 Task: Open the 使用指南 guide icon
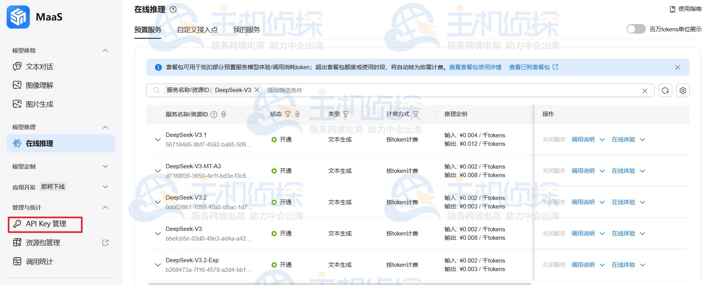point(673,9)
